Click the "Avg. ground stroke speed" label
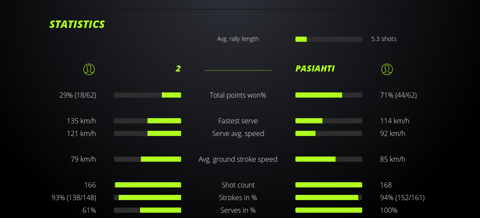 tap(238, 159)
